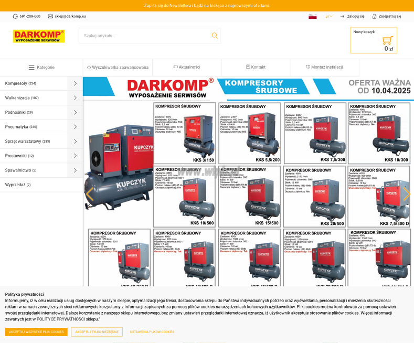
Task: Click the Kategorie hamburger menu icon
Action: pos(31,68)
